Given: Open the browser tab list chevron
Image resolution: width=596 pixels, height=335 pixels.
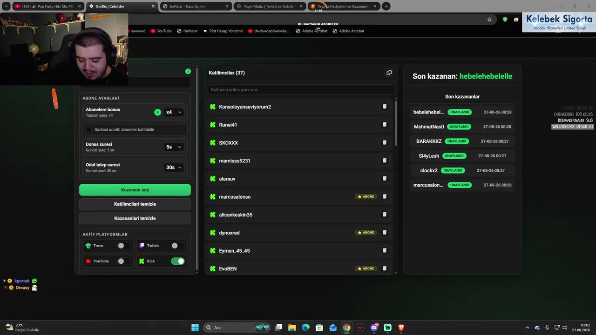Looking at the screenshot, I should tap(6, 6).
